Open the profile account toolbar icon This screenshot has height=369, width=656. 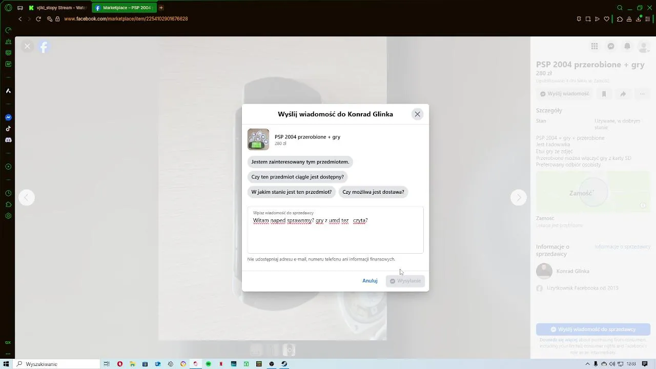point(629,19)
